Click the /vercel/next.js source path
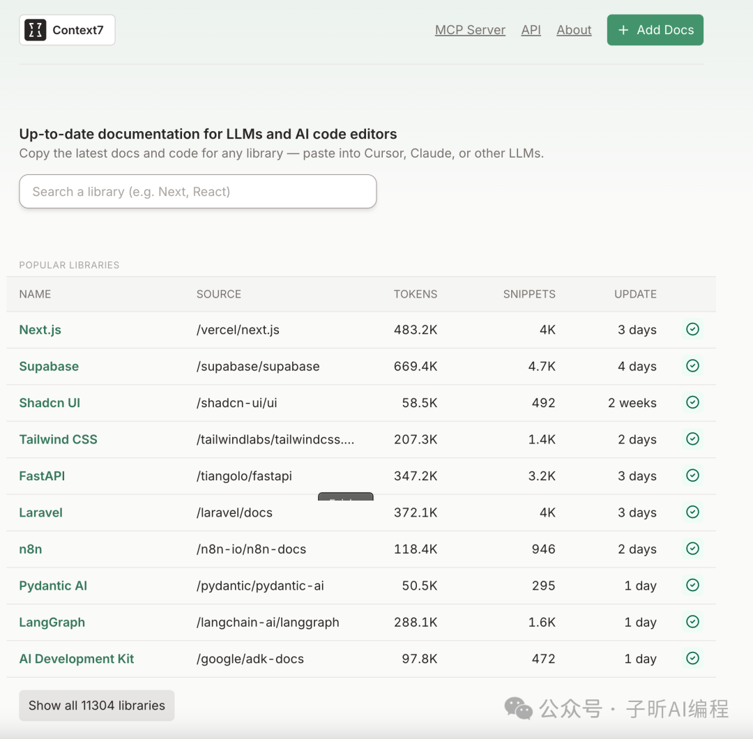This screenshot has width=753, height=739. click(238, 330)
